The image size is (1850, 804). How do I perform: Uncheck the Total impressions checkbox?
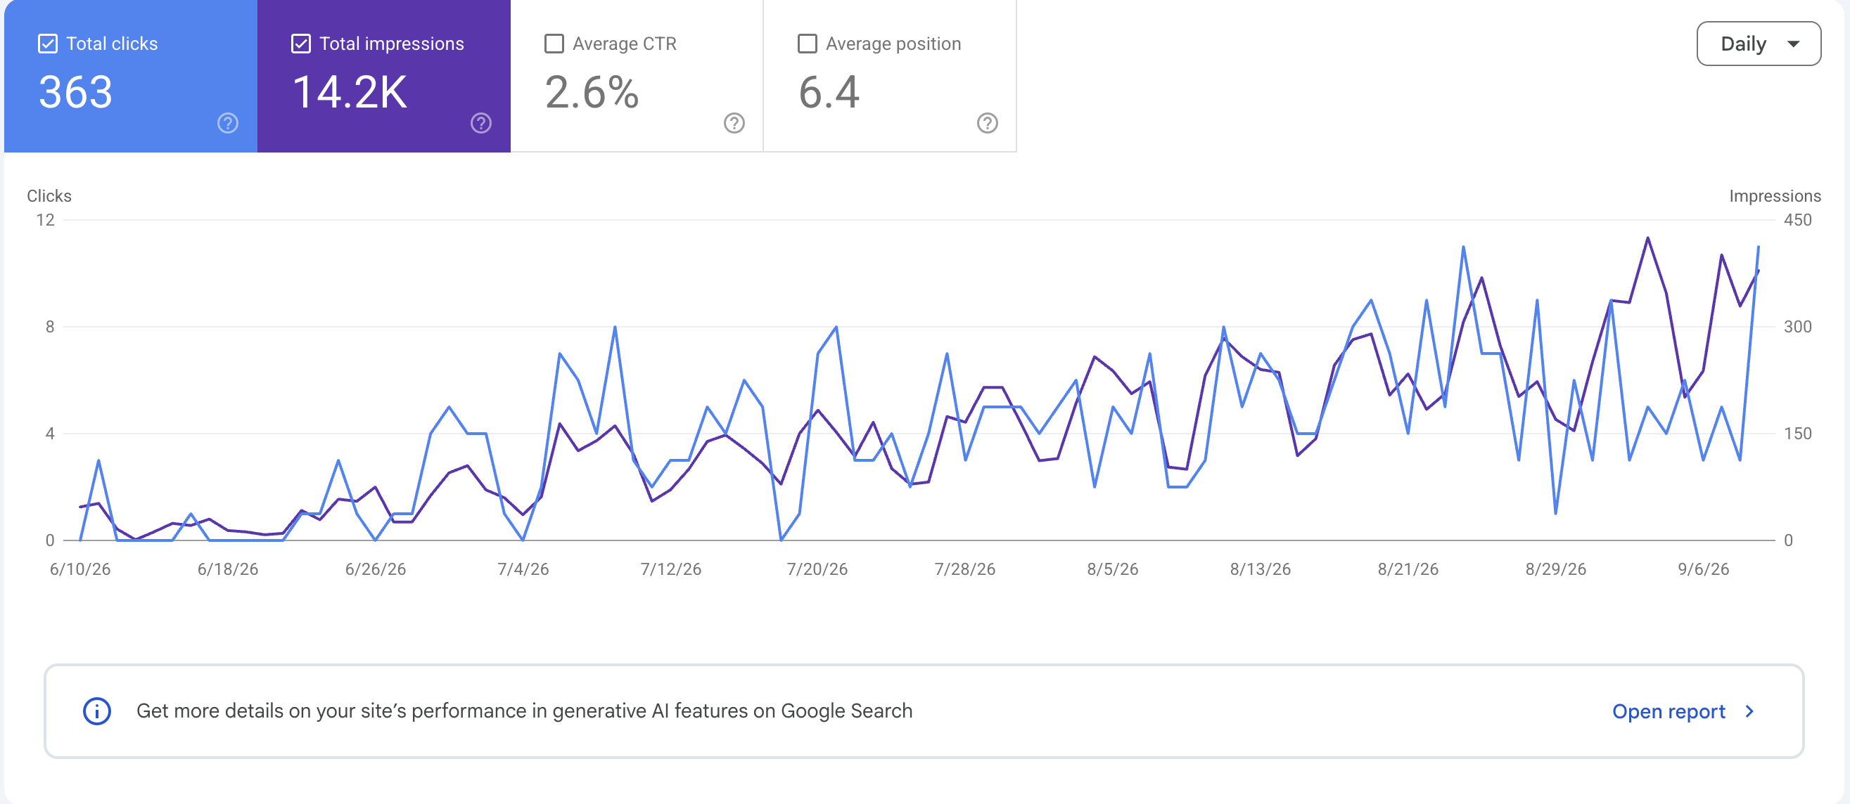301,44
